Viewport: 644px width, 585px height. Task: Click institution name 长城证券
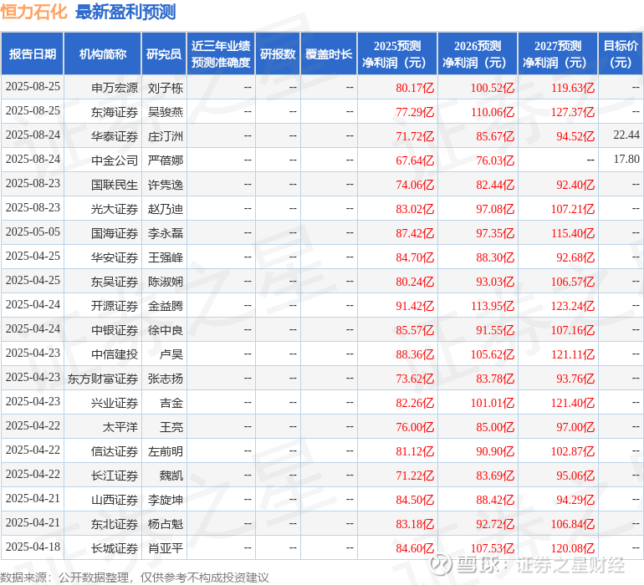pyautogui.click(x=115, y=548)
